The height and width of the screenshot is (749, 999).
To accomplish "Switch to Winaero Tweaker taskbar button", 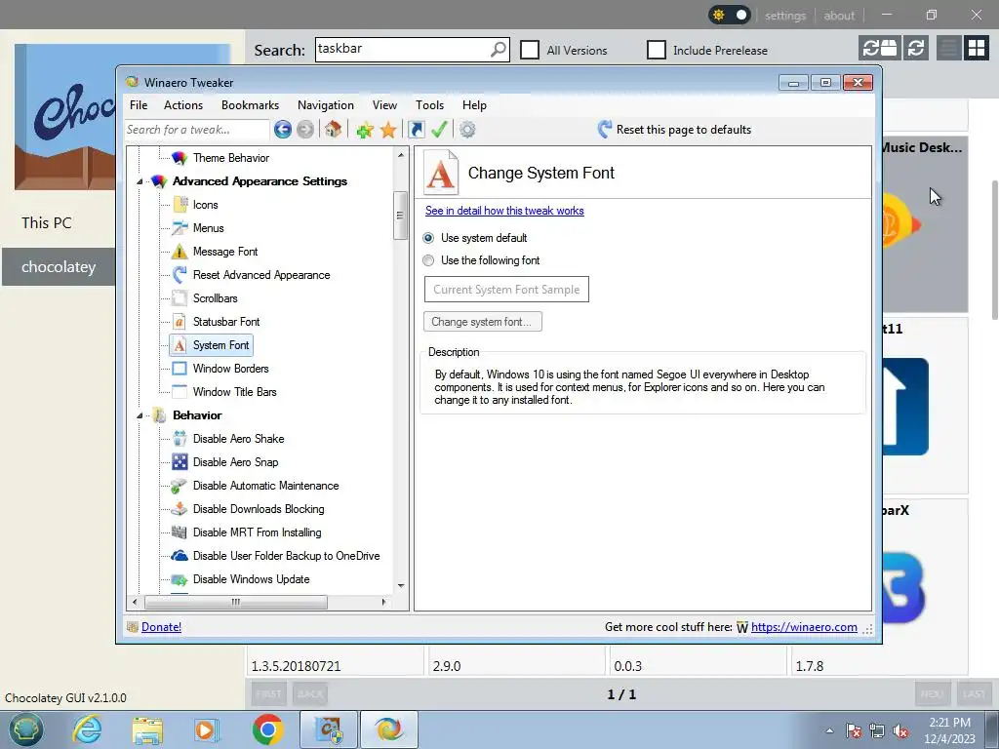I will pos(388,729).
